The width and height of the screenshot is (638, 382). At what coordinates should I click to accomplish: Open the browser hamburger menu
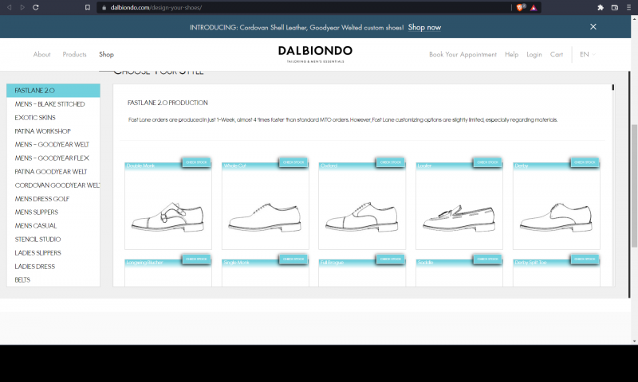pos(628,7)
